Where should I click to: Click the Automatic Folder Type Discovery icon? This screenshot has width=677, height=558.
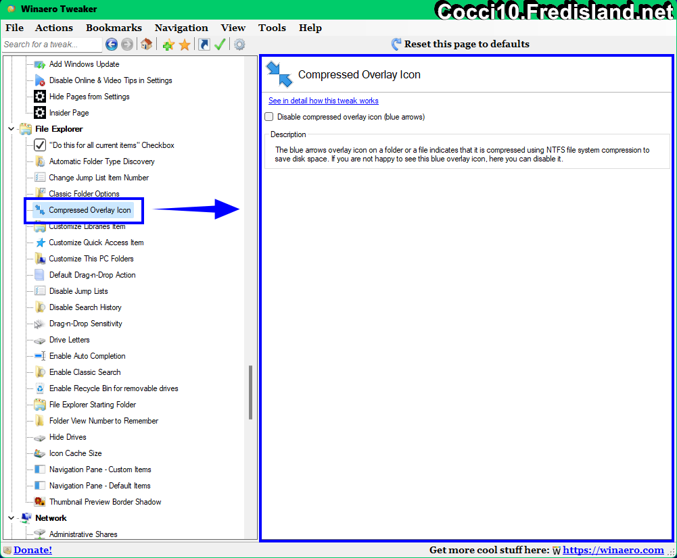tap(40, 161)
